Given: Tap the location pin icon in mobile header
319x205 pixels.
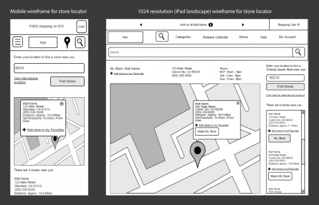Looking at the screenshot, I should [x=67, y=43].
